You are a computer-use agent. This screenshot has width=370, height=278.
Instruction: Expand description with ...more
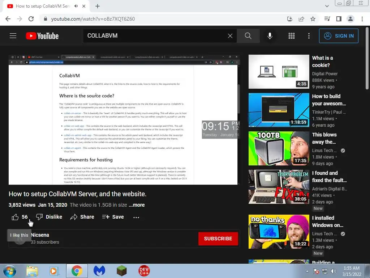pos(137,205)
